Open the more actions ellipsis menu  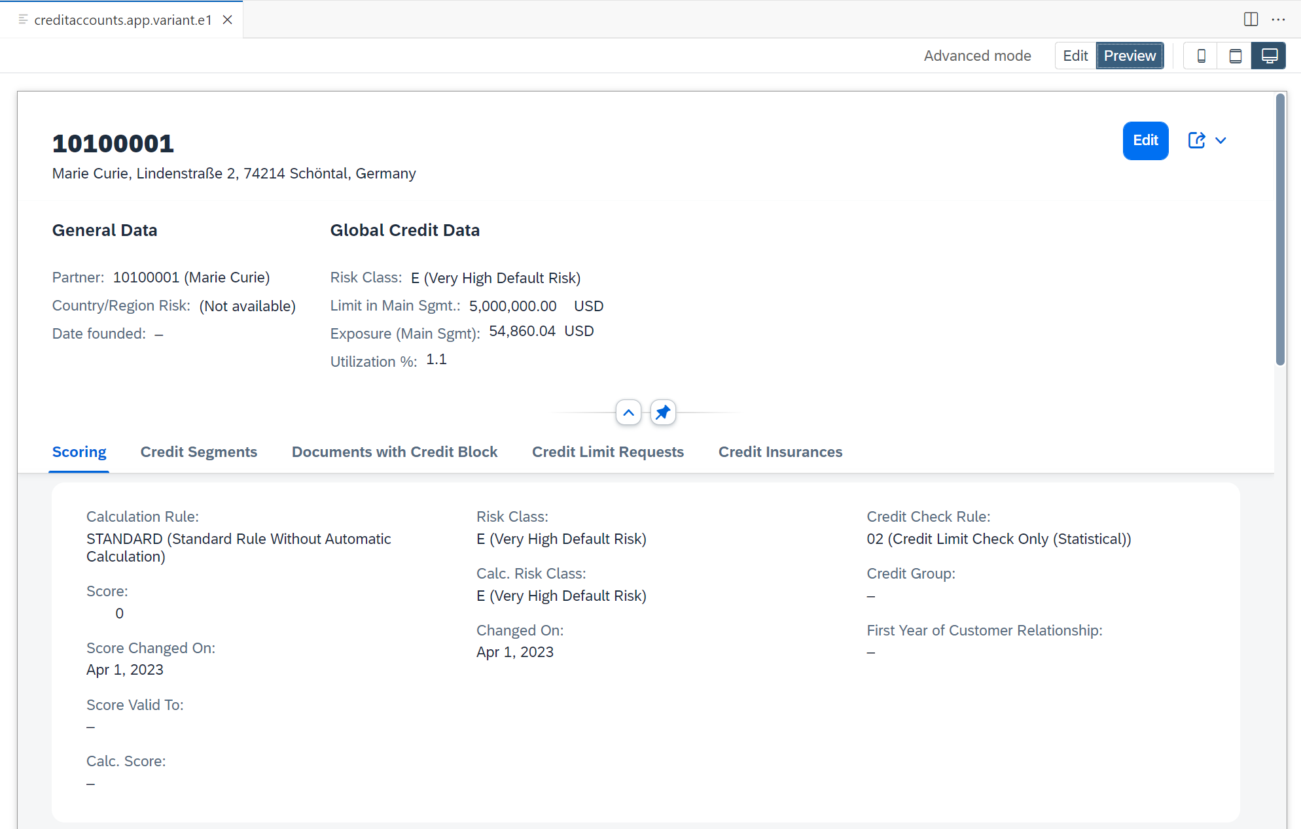pyautogui.click(x=1278, y=20)
